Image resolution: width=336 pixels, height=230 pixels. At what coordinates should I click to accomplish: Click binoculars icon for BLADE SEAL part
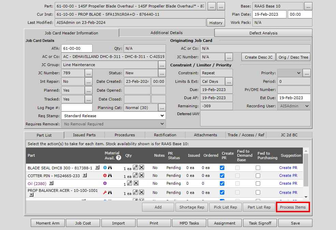(110, 168)
